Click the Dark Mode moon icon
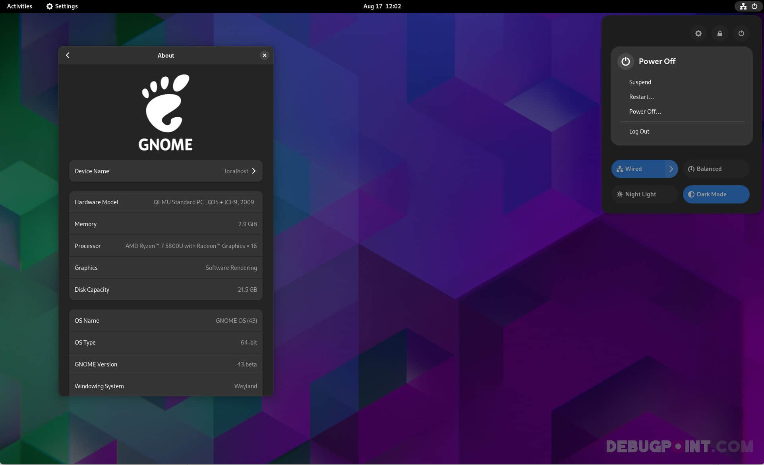Image resolution: width=764 pixels, height=465 pixels. pos(691,194)
